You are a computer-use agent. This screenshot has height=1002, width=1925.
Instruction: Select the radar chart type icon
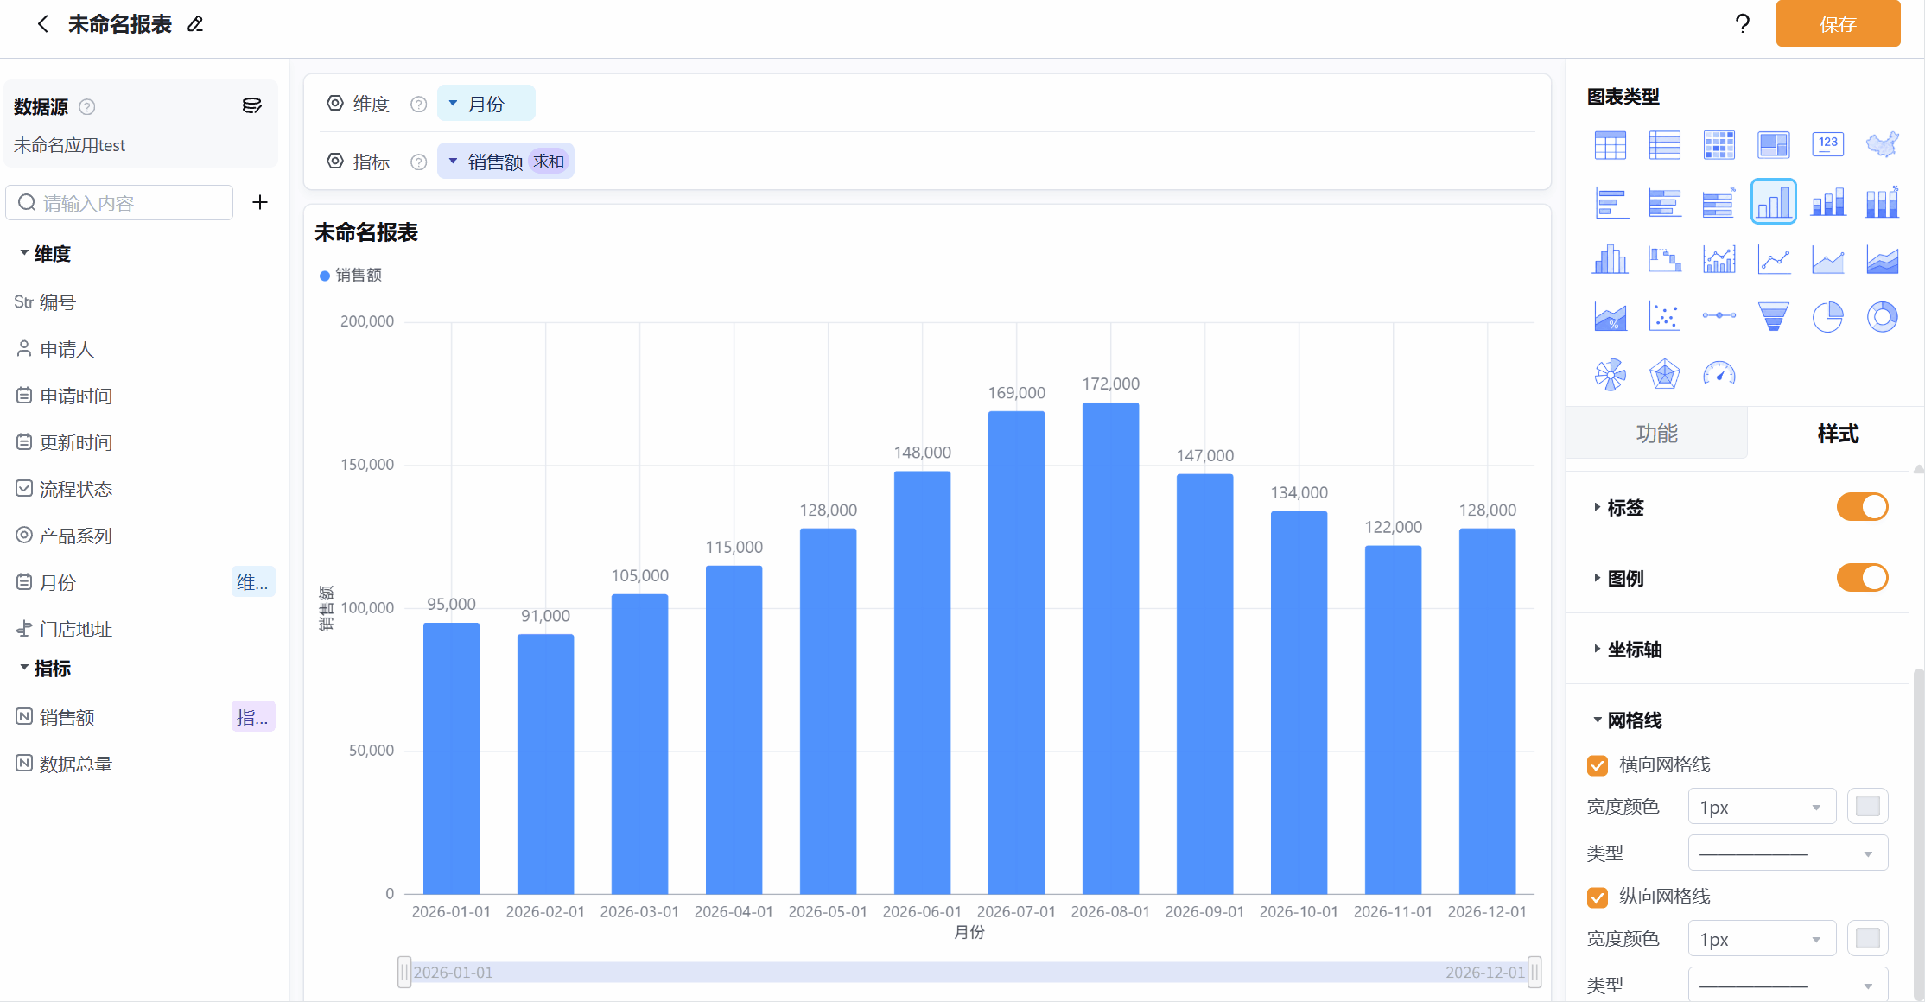coord(1664,374)
